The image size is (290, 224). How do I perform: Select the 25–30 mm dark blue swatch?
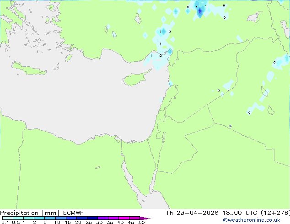tap(92, 218)
